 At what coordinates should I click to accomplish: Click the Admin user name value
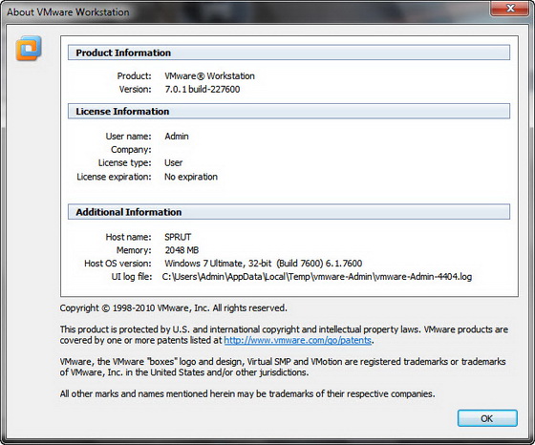click(177, 137)
